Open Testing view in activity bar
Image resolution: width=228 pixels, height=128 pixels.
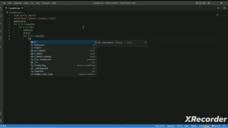1,46
